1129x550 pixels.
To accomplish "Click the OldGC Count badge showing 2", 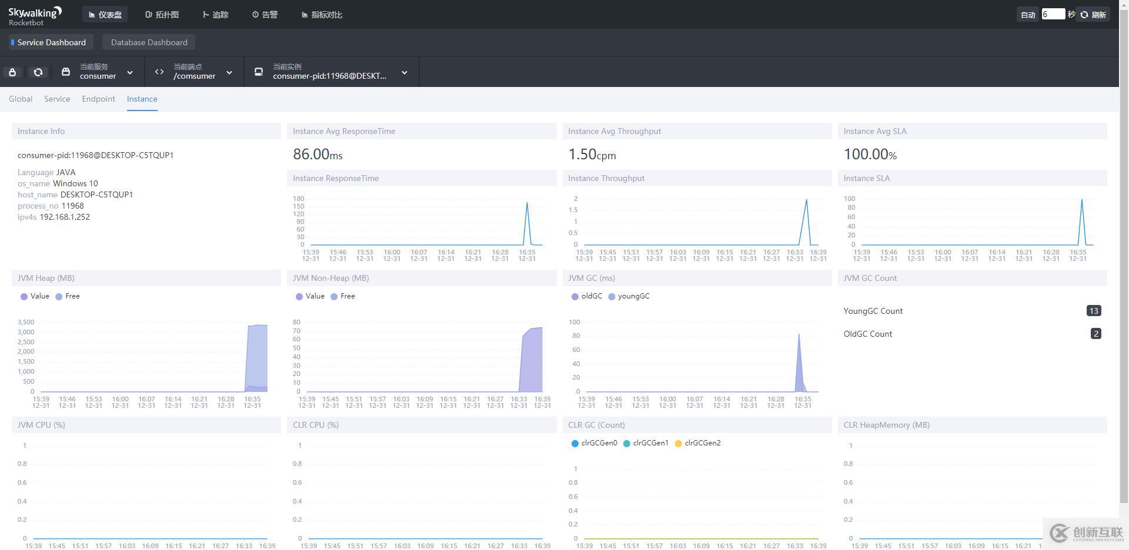I will point(1095,334).
